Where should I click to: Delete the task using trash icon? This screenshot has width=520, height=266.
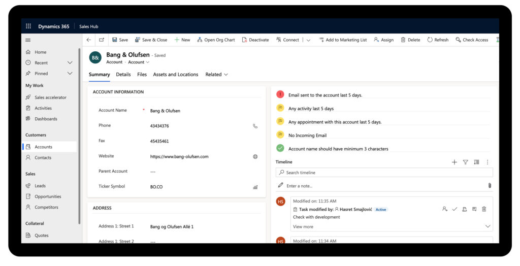coord(484,209)
